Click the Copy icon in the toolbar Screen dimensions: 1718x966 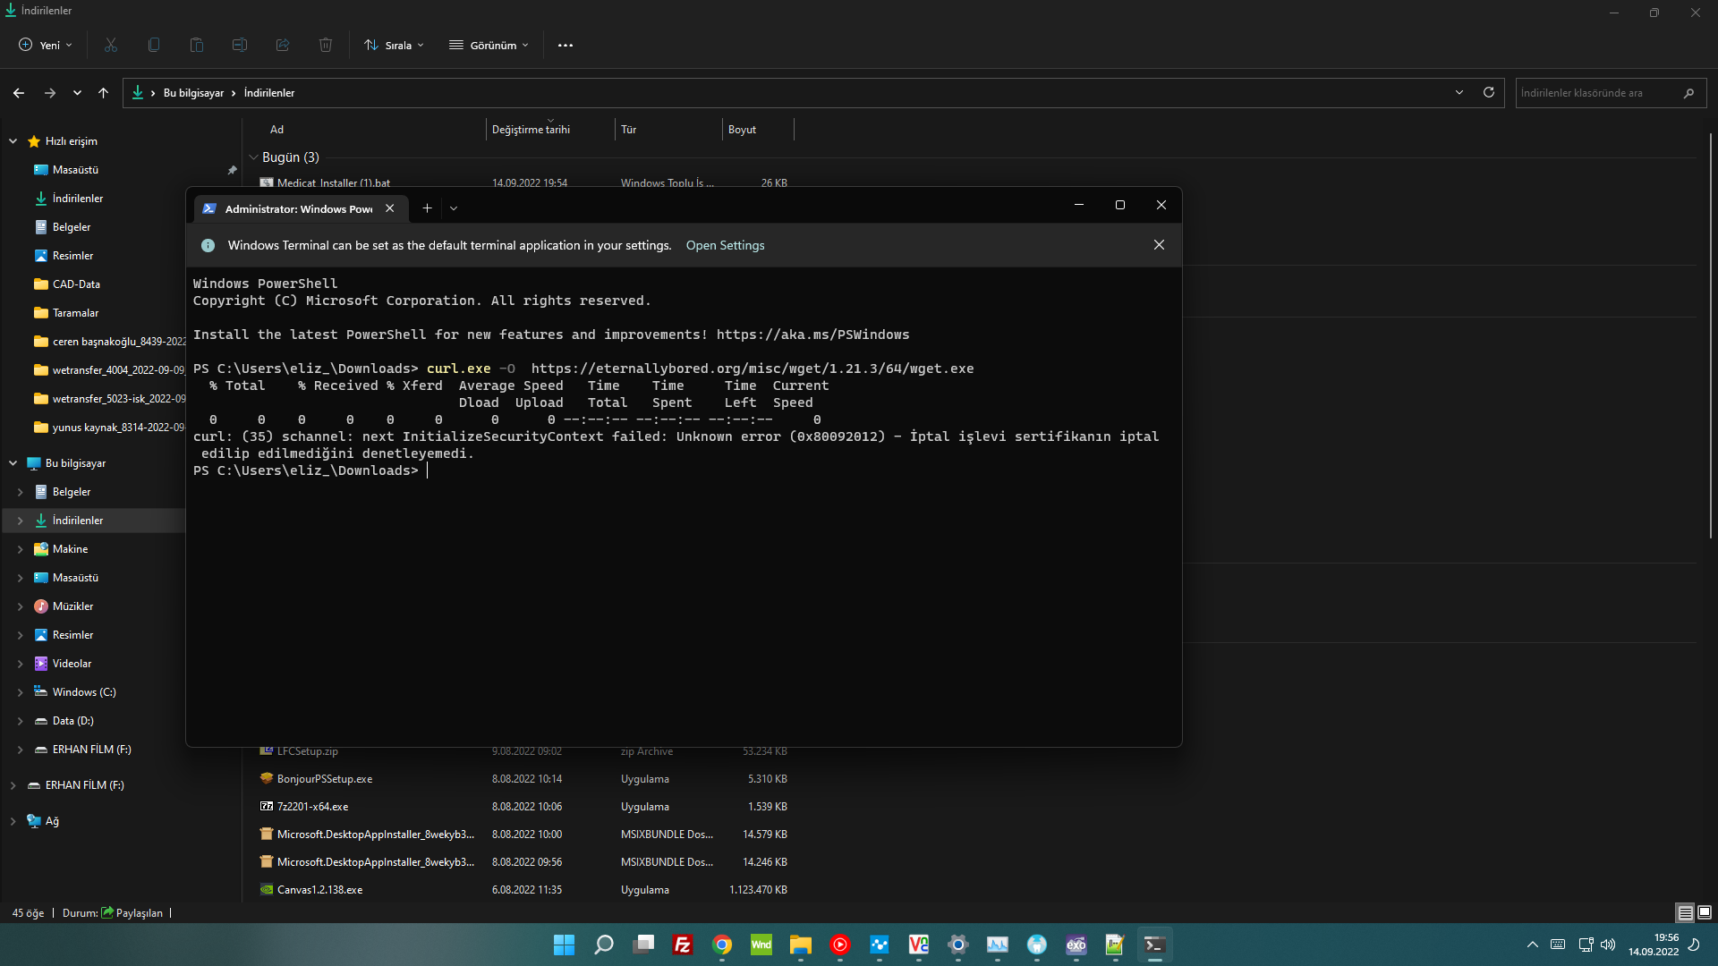click(x=153, y=45)
